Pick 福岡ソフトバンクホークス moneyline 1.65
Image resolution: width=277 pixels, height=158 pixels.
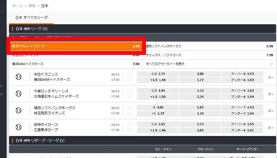coord(200,107)
